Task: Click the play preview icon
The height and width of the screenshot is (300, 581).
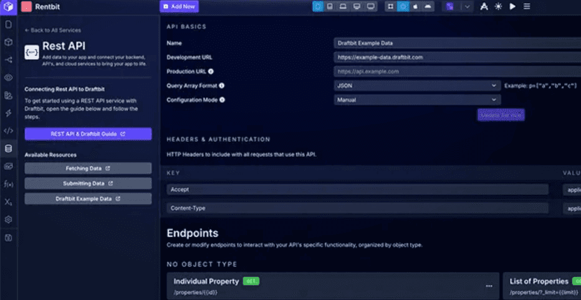Action: [512, 7]
